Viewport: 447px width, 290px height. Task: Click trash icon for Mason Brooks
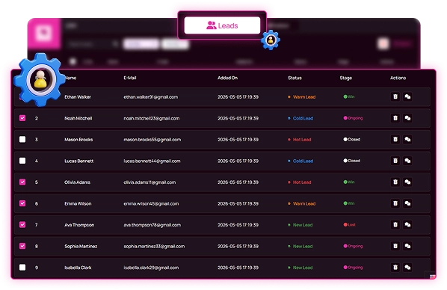(x=395, y=140)
